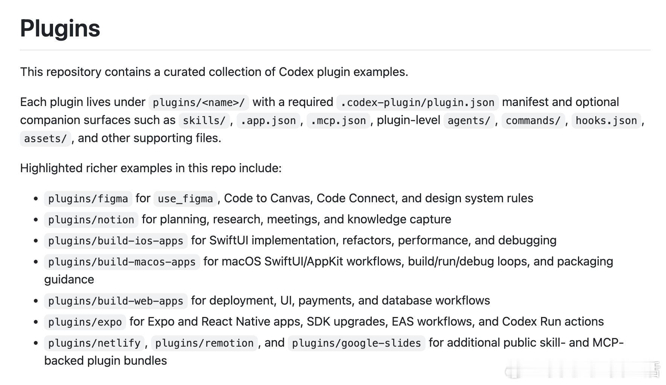The width and height of the screenshot is (666, 385).
Task: Select the plugins/remotion code label
Action: coord(204,343)
